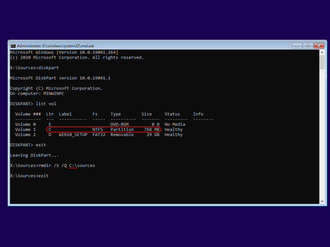
Task: Close the cmd.exe window
Action: point(319,46)
